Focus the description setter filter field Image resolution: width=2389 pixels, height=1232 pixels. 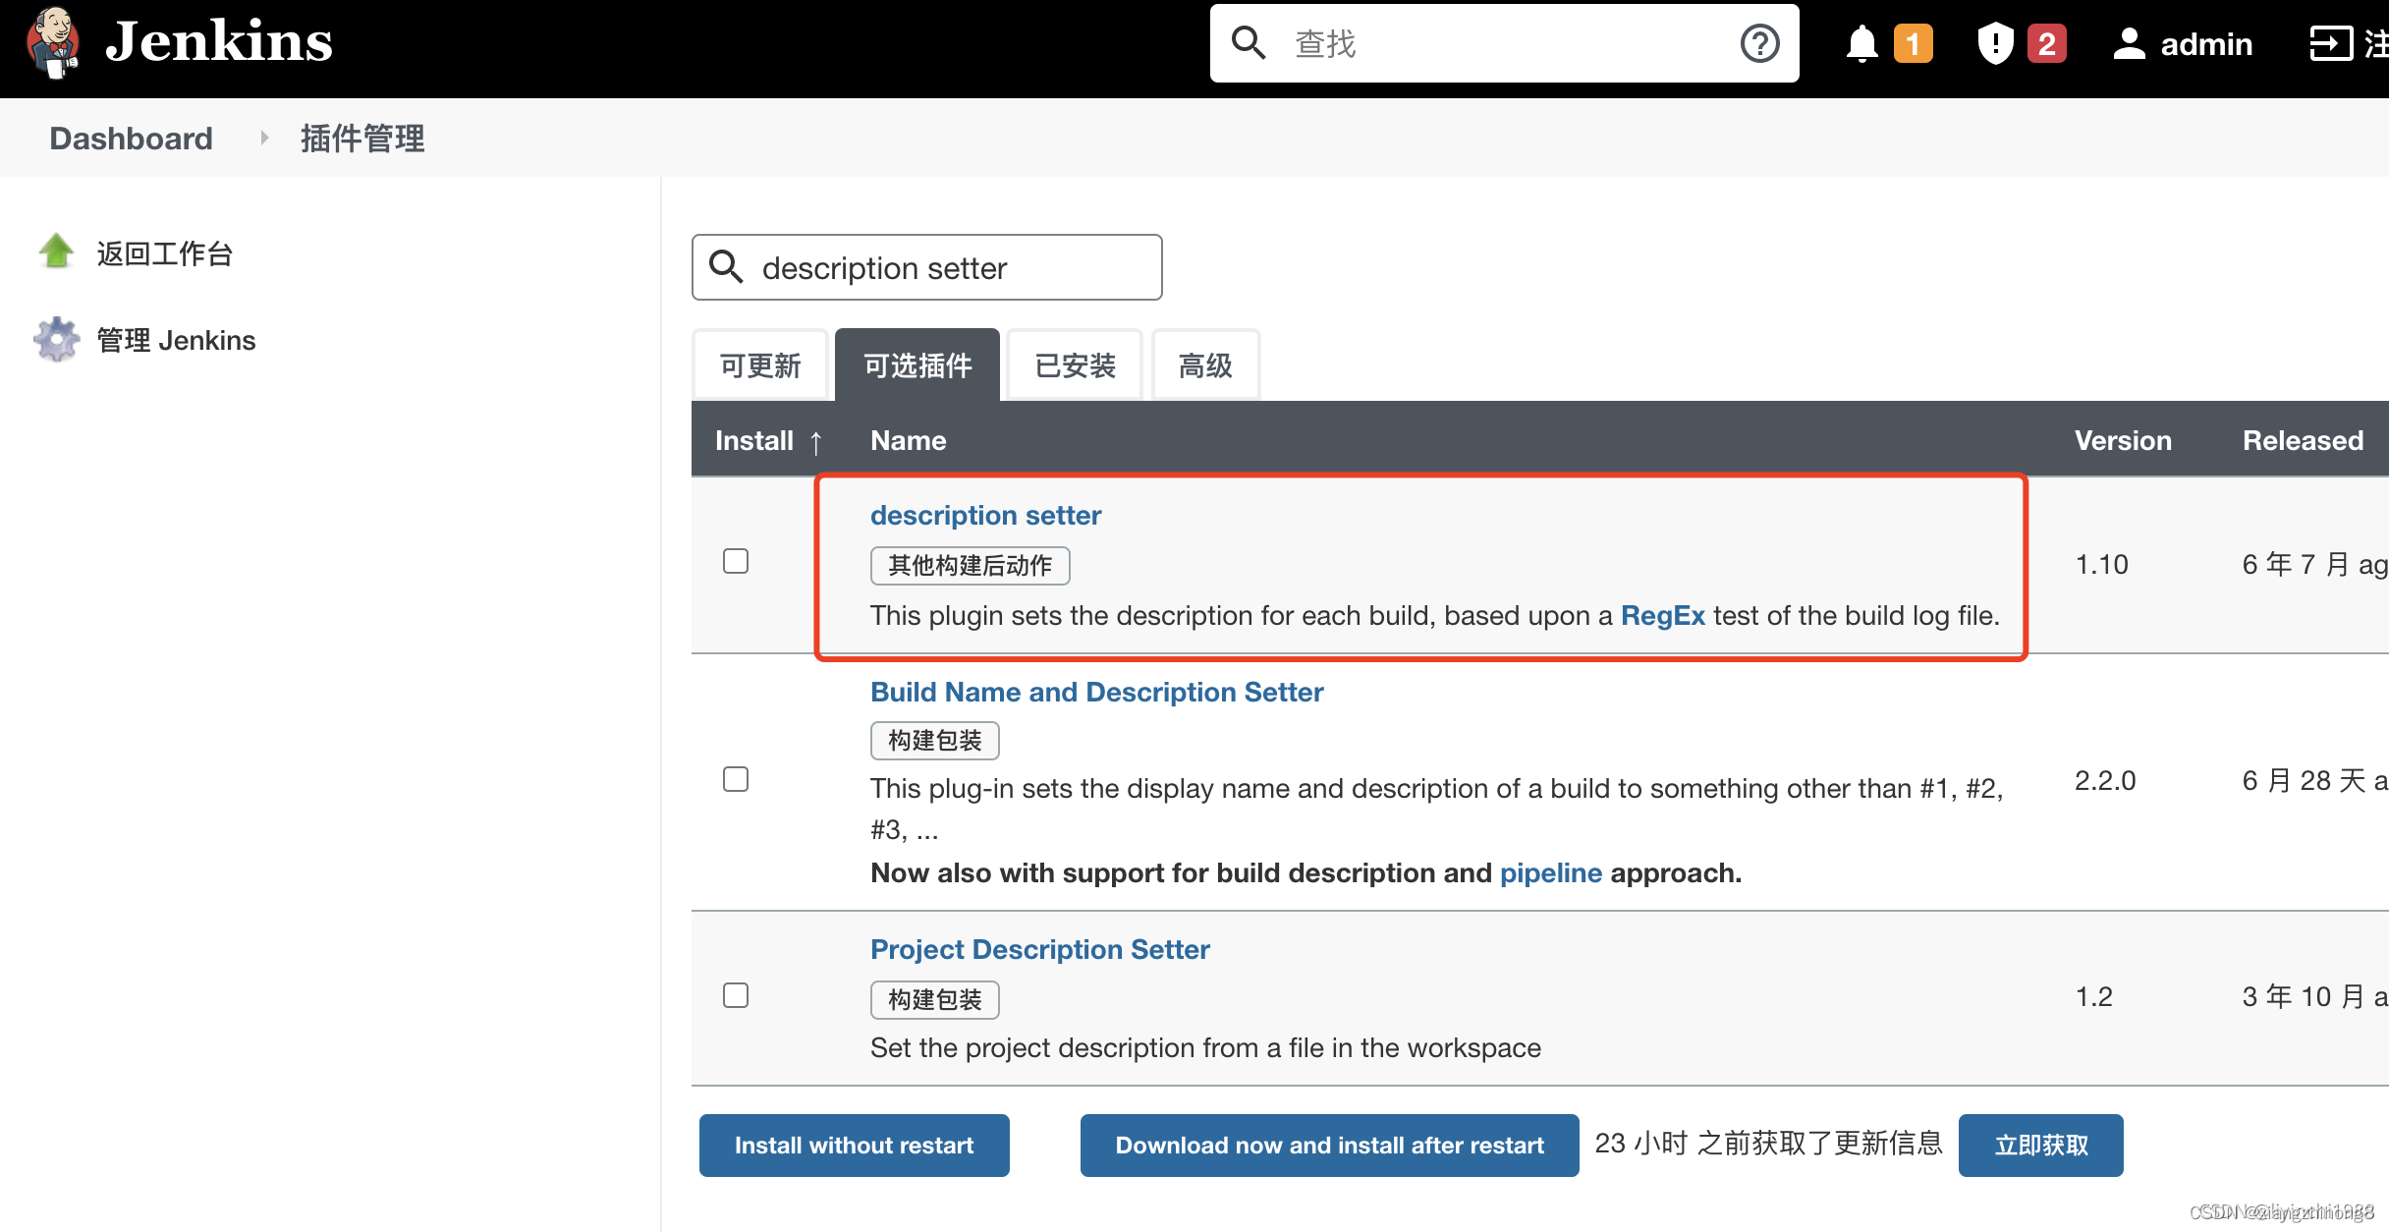click(927, 267)
